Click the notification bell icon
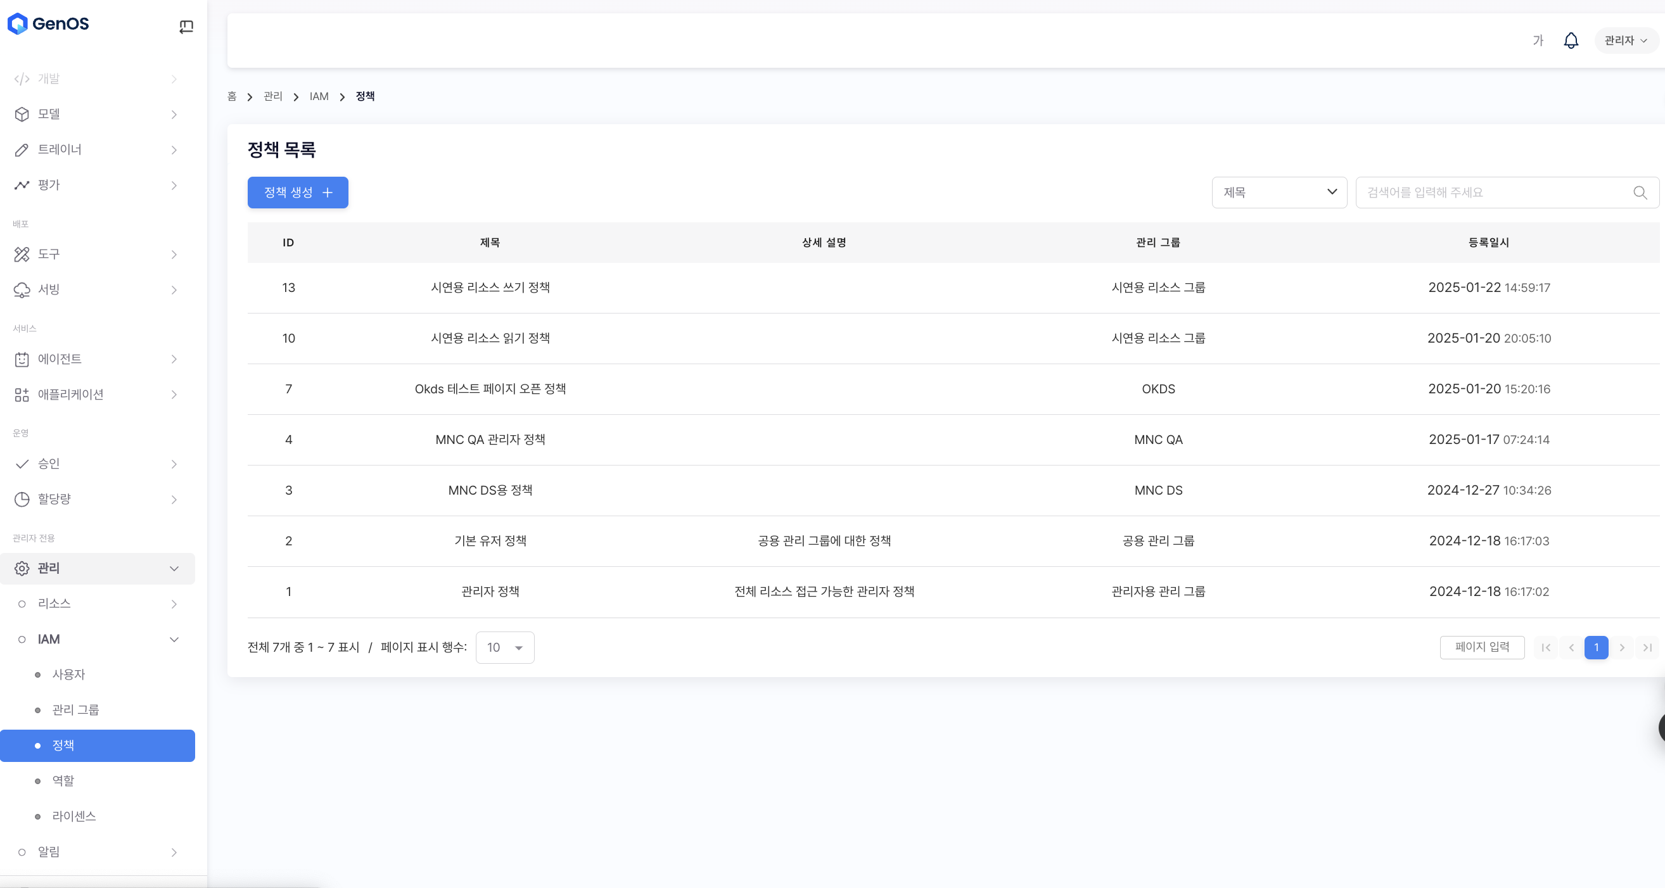Screen dimensions: 1665x888 pyautogui.click(x=1571, y=41)
